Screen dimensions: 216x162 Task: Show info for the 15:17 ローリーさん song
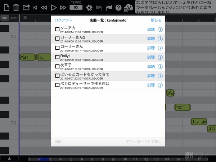160,48
